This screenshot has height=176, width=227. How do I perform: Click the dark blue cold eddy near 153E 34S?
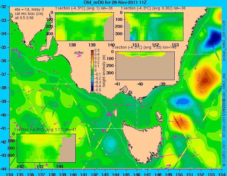tap(214, 39)
